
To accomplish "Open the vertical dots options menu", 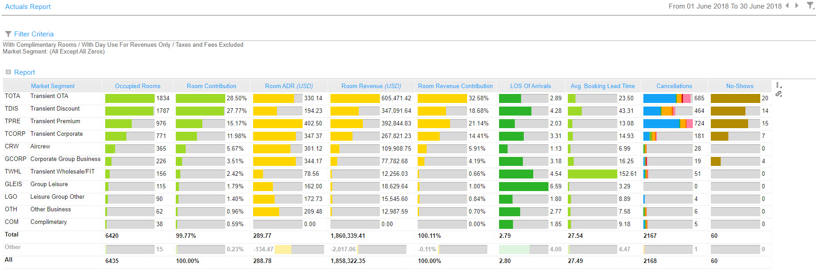I will click(779, 85).
